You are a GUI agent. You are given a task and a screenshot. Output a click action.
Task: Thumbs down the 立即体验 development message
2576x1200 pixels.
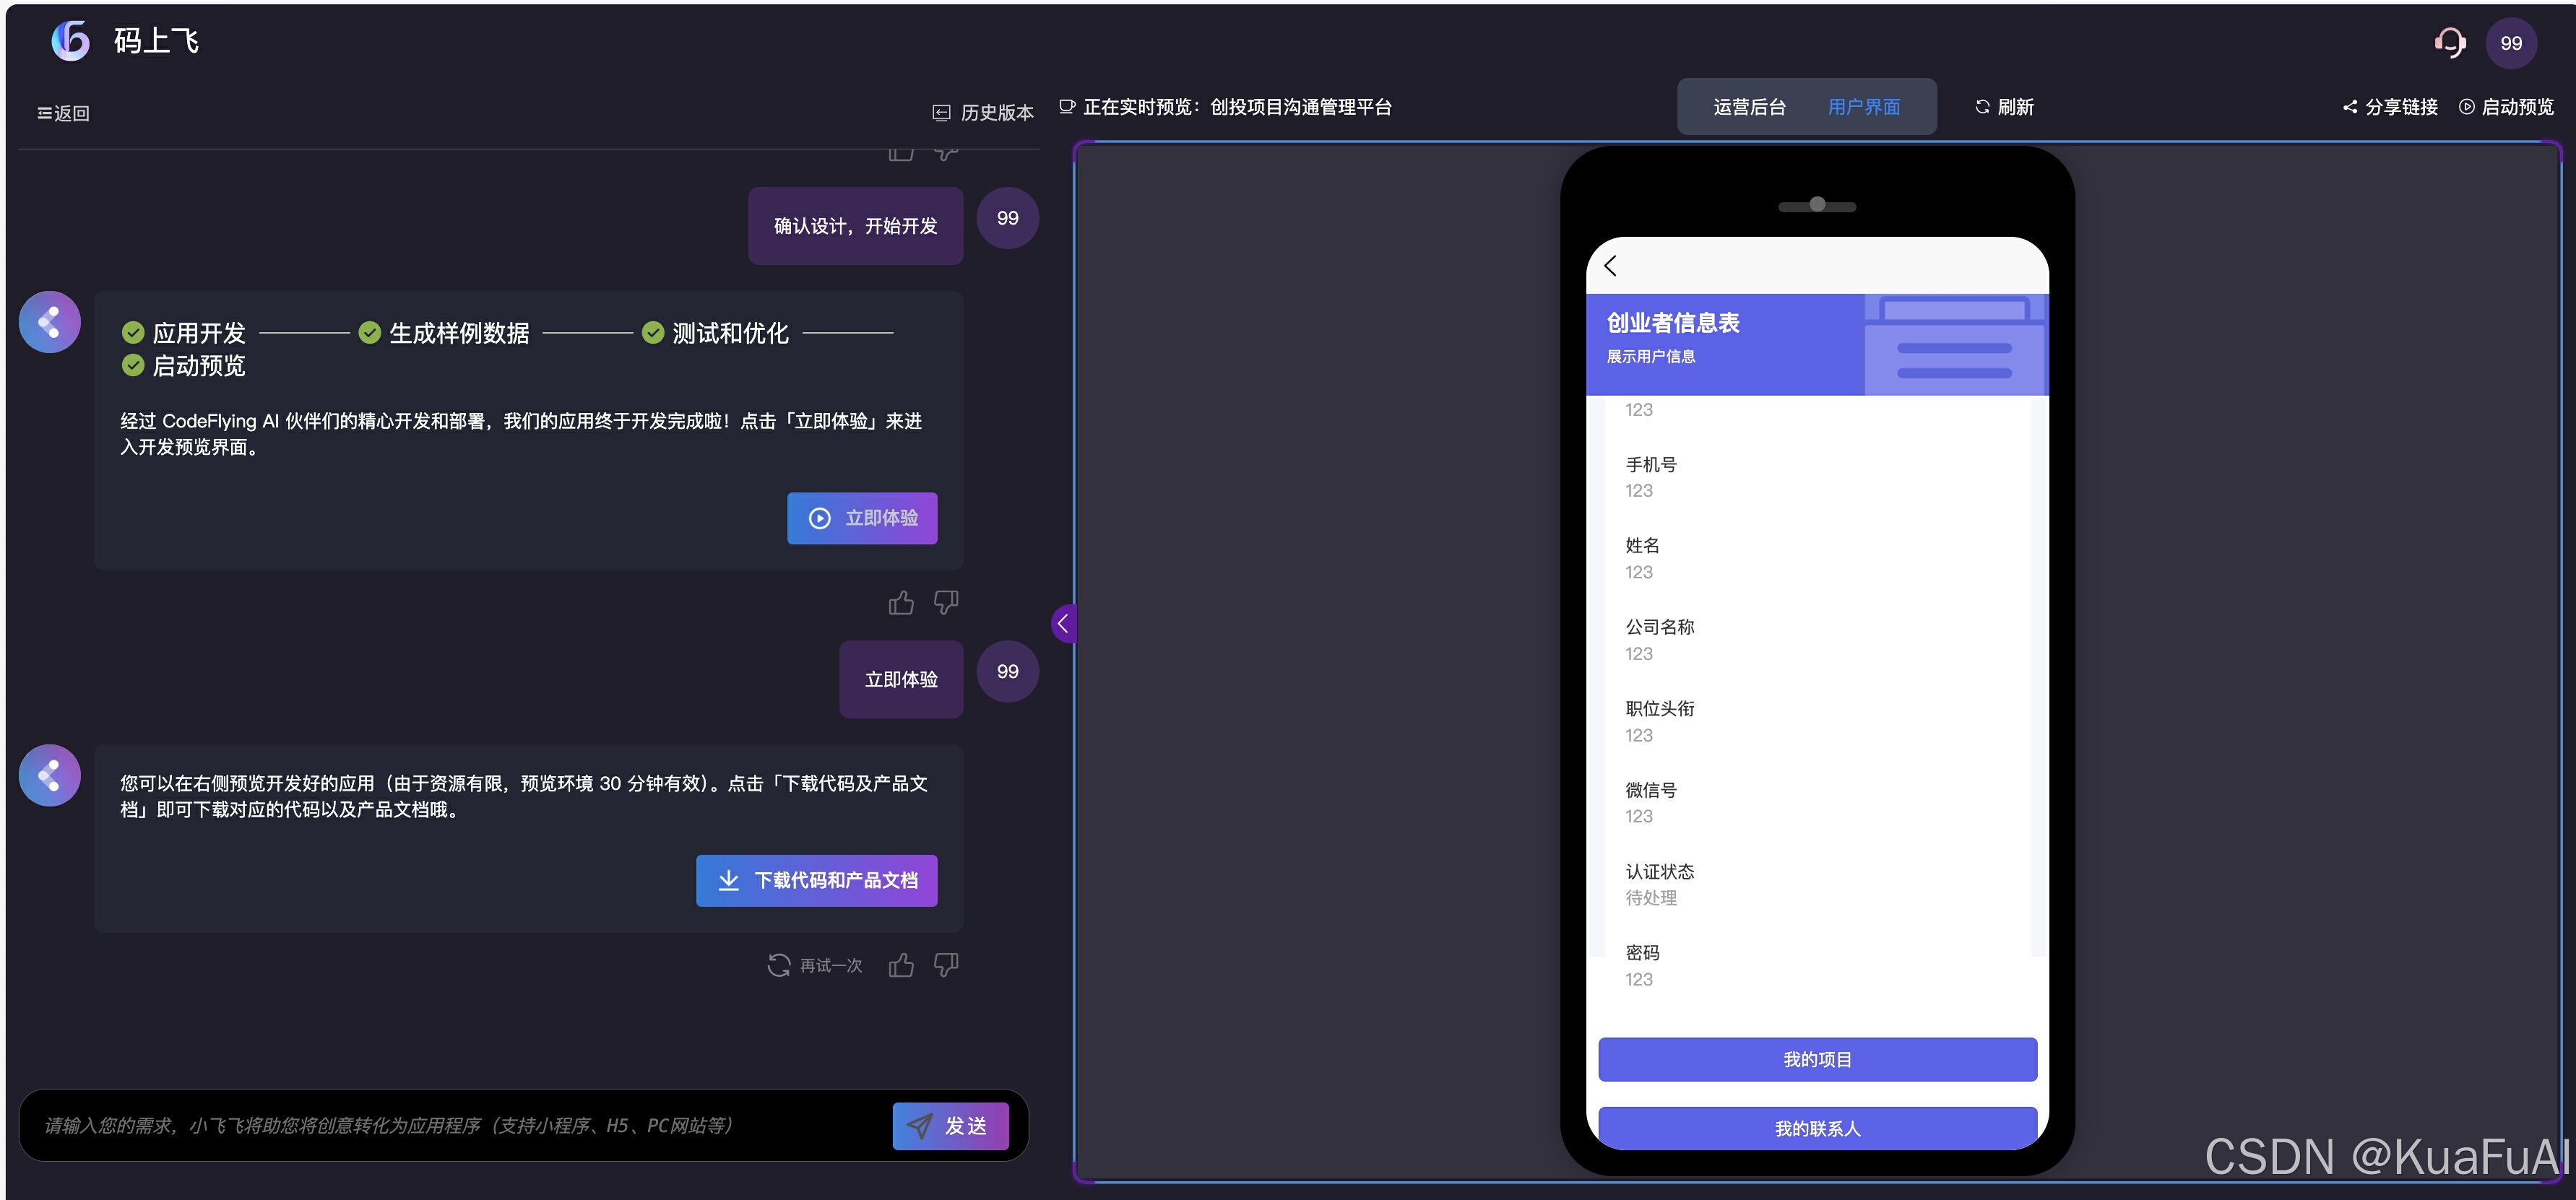945,602
